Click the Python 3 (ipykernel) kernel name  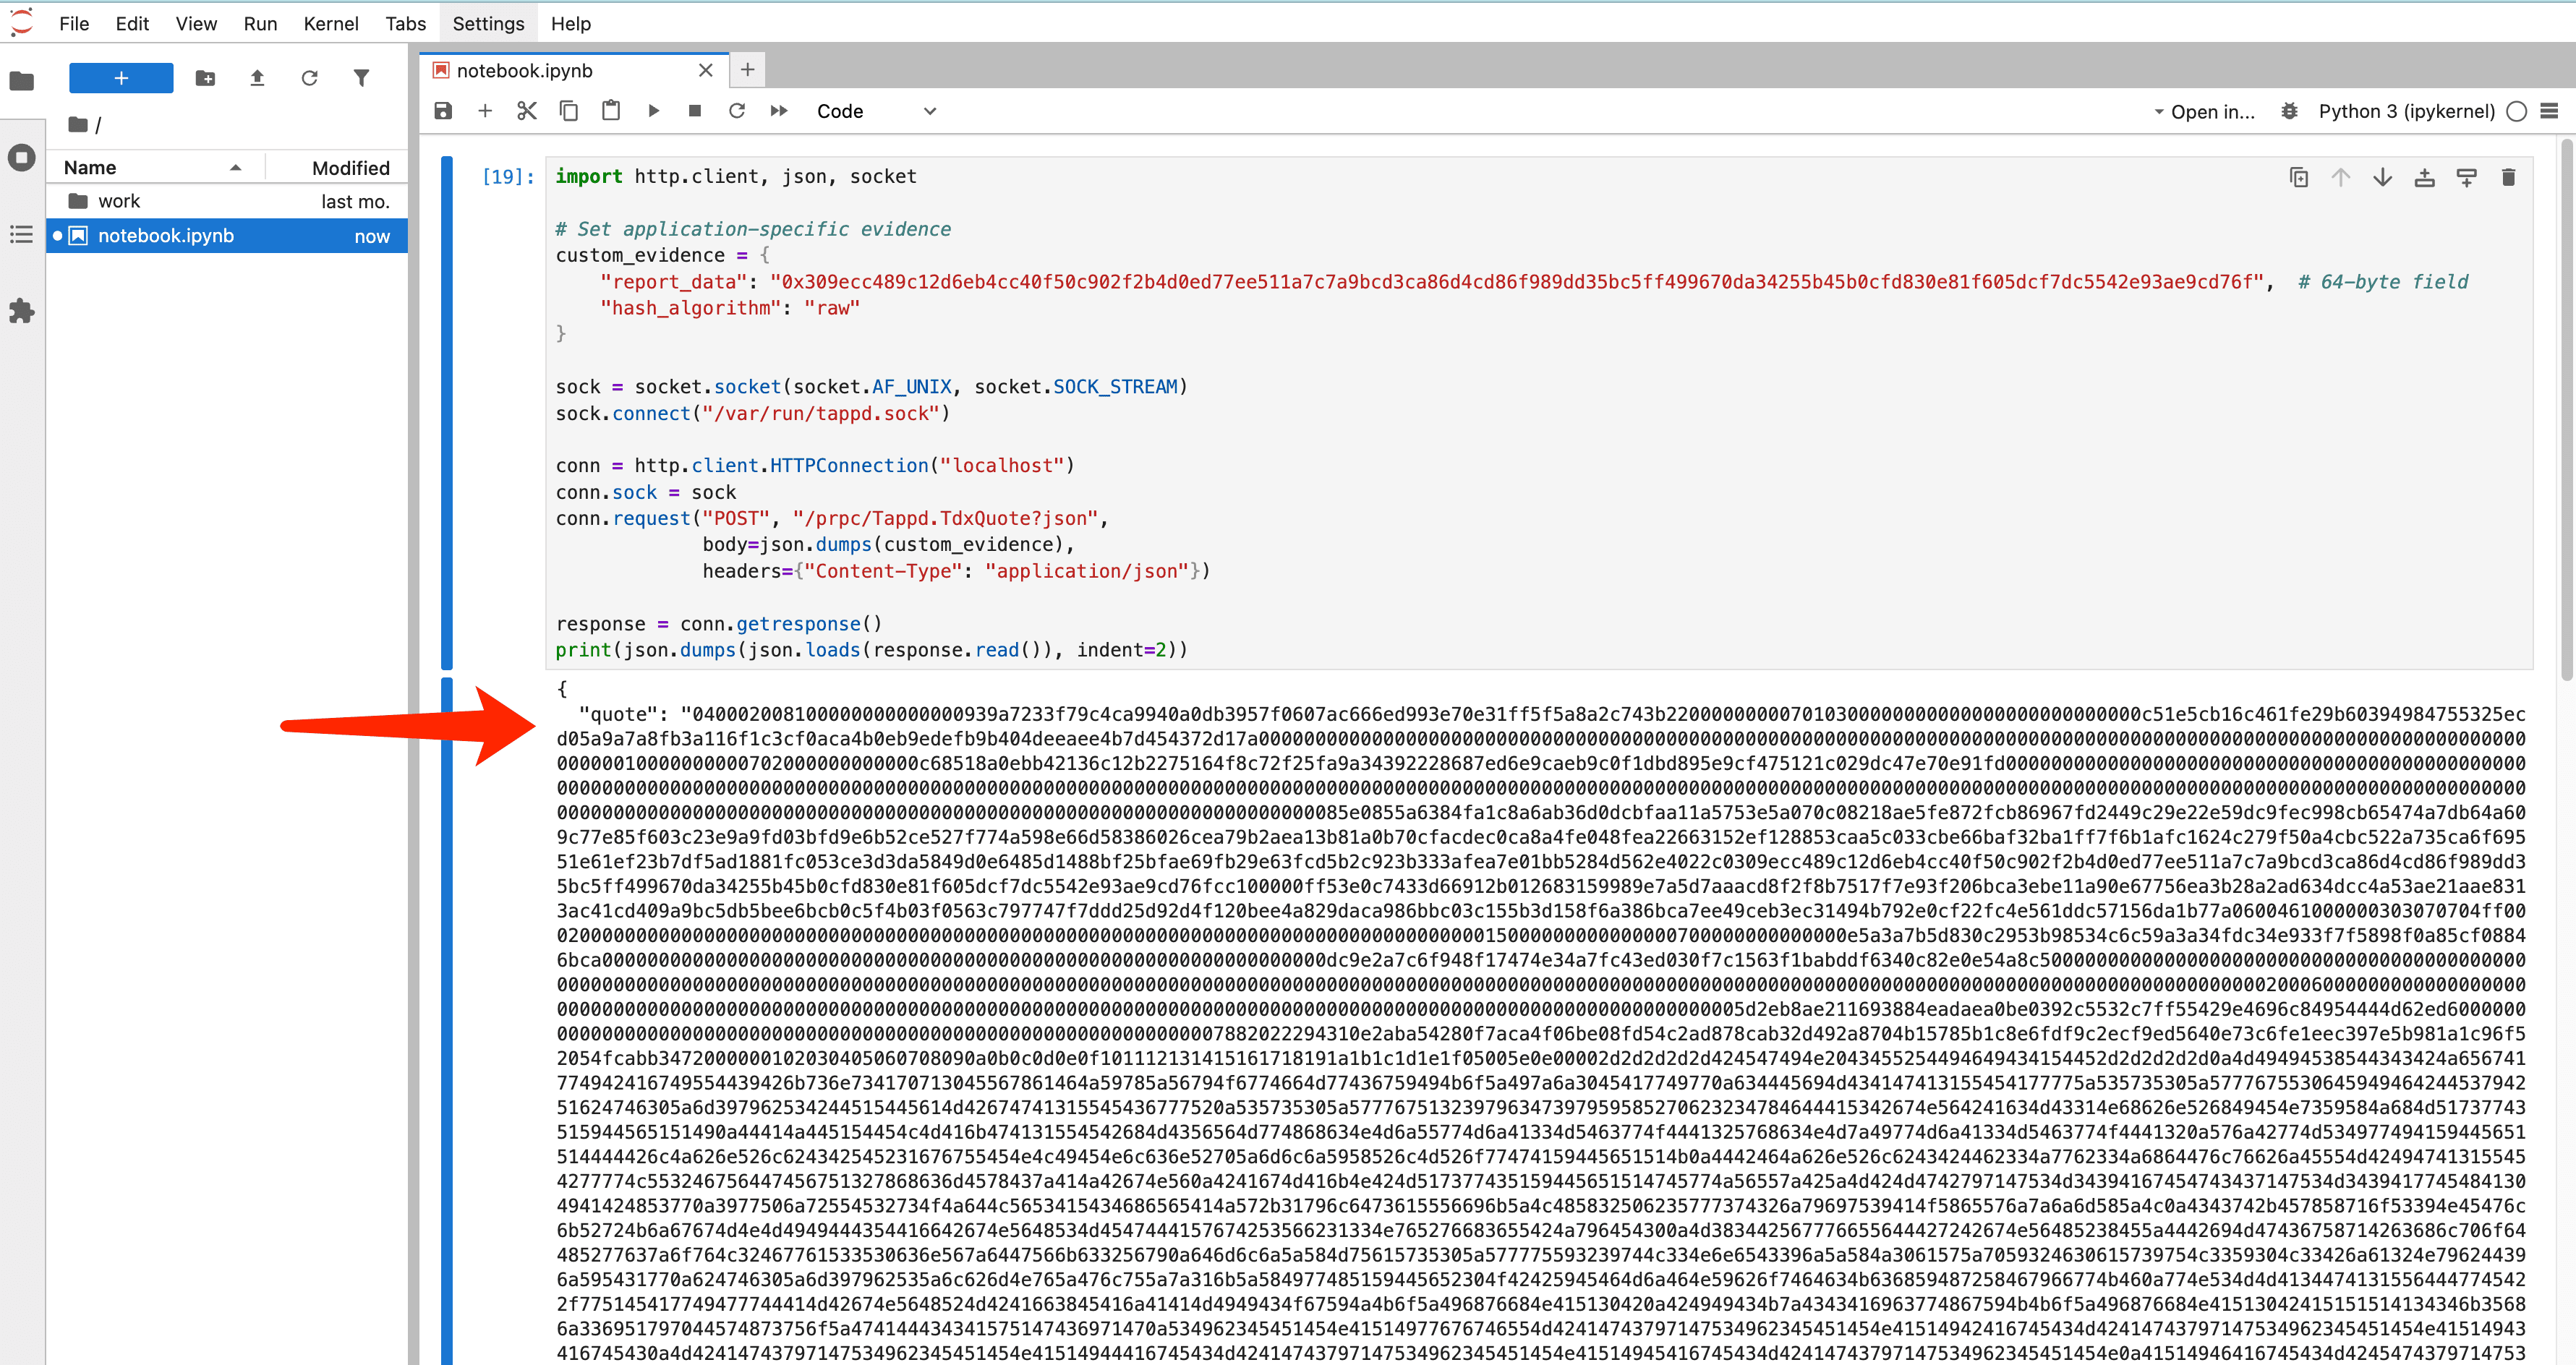pyautogui.click(x=2406, y=111)
